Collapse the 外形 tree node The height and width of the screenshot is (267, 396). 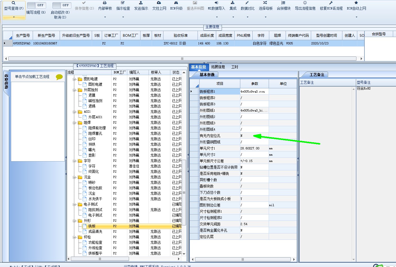pyautogui.click(x=74, y=221)
